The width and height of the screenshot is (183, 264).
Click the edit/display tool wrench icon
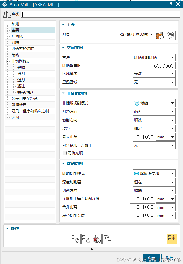coord(171,35)
